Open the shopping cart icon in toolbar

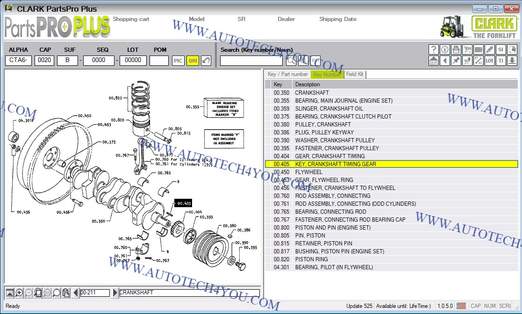467,49
